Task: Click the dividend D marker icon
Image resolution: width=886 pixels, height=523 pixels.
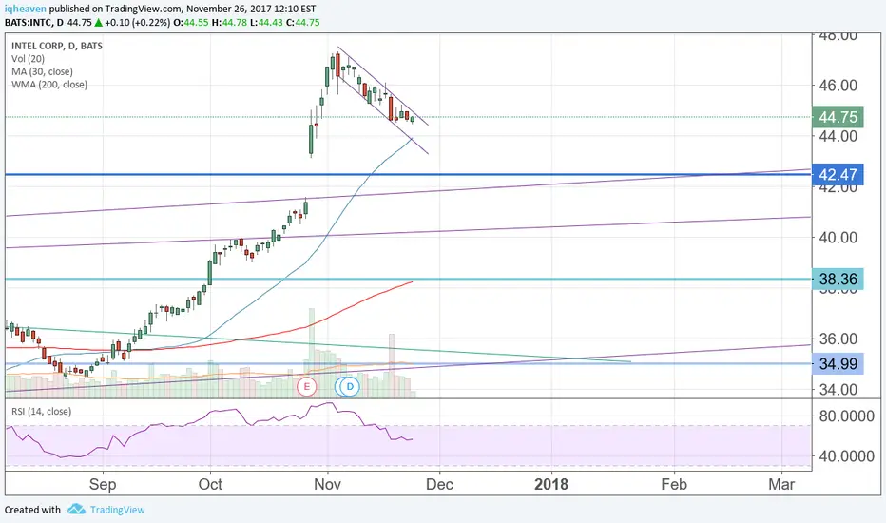Action: click(x=350, y=387)
